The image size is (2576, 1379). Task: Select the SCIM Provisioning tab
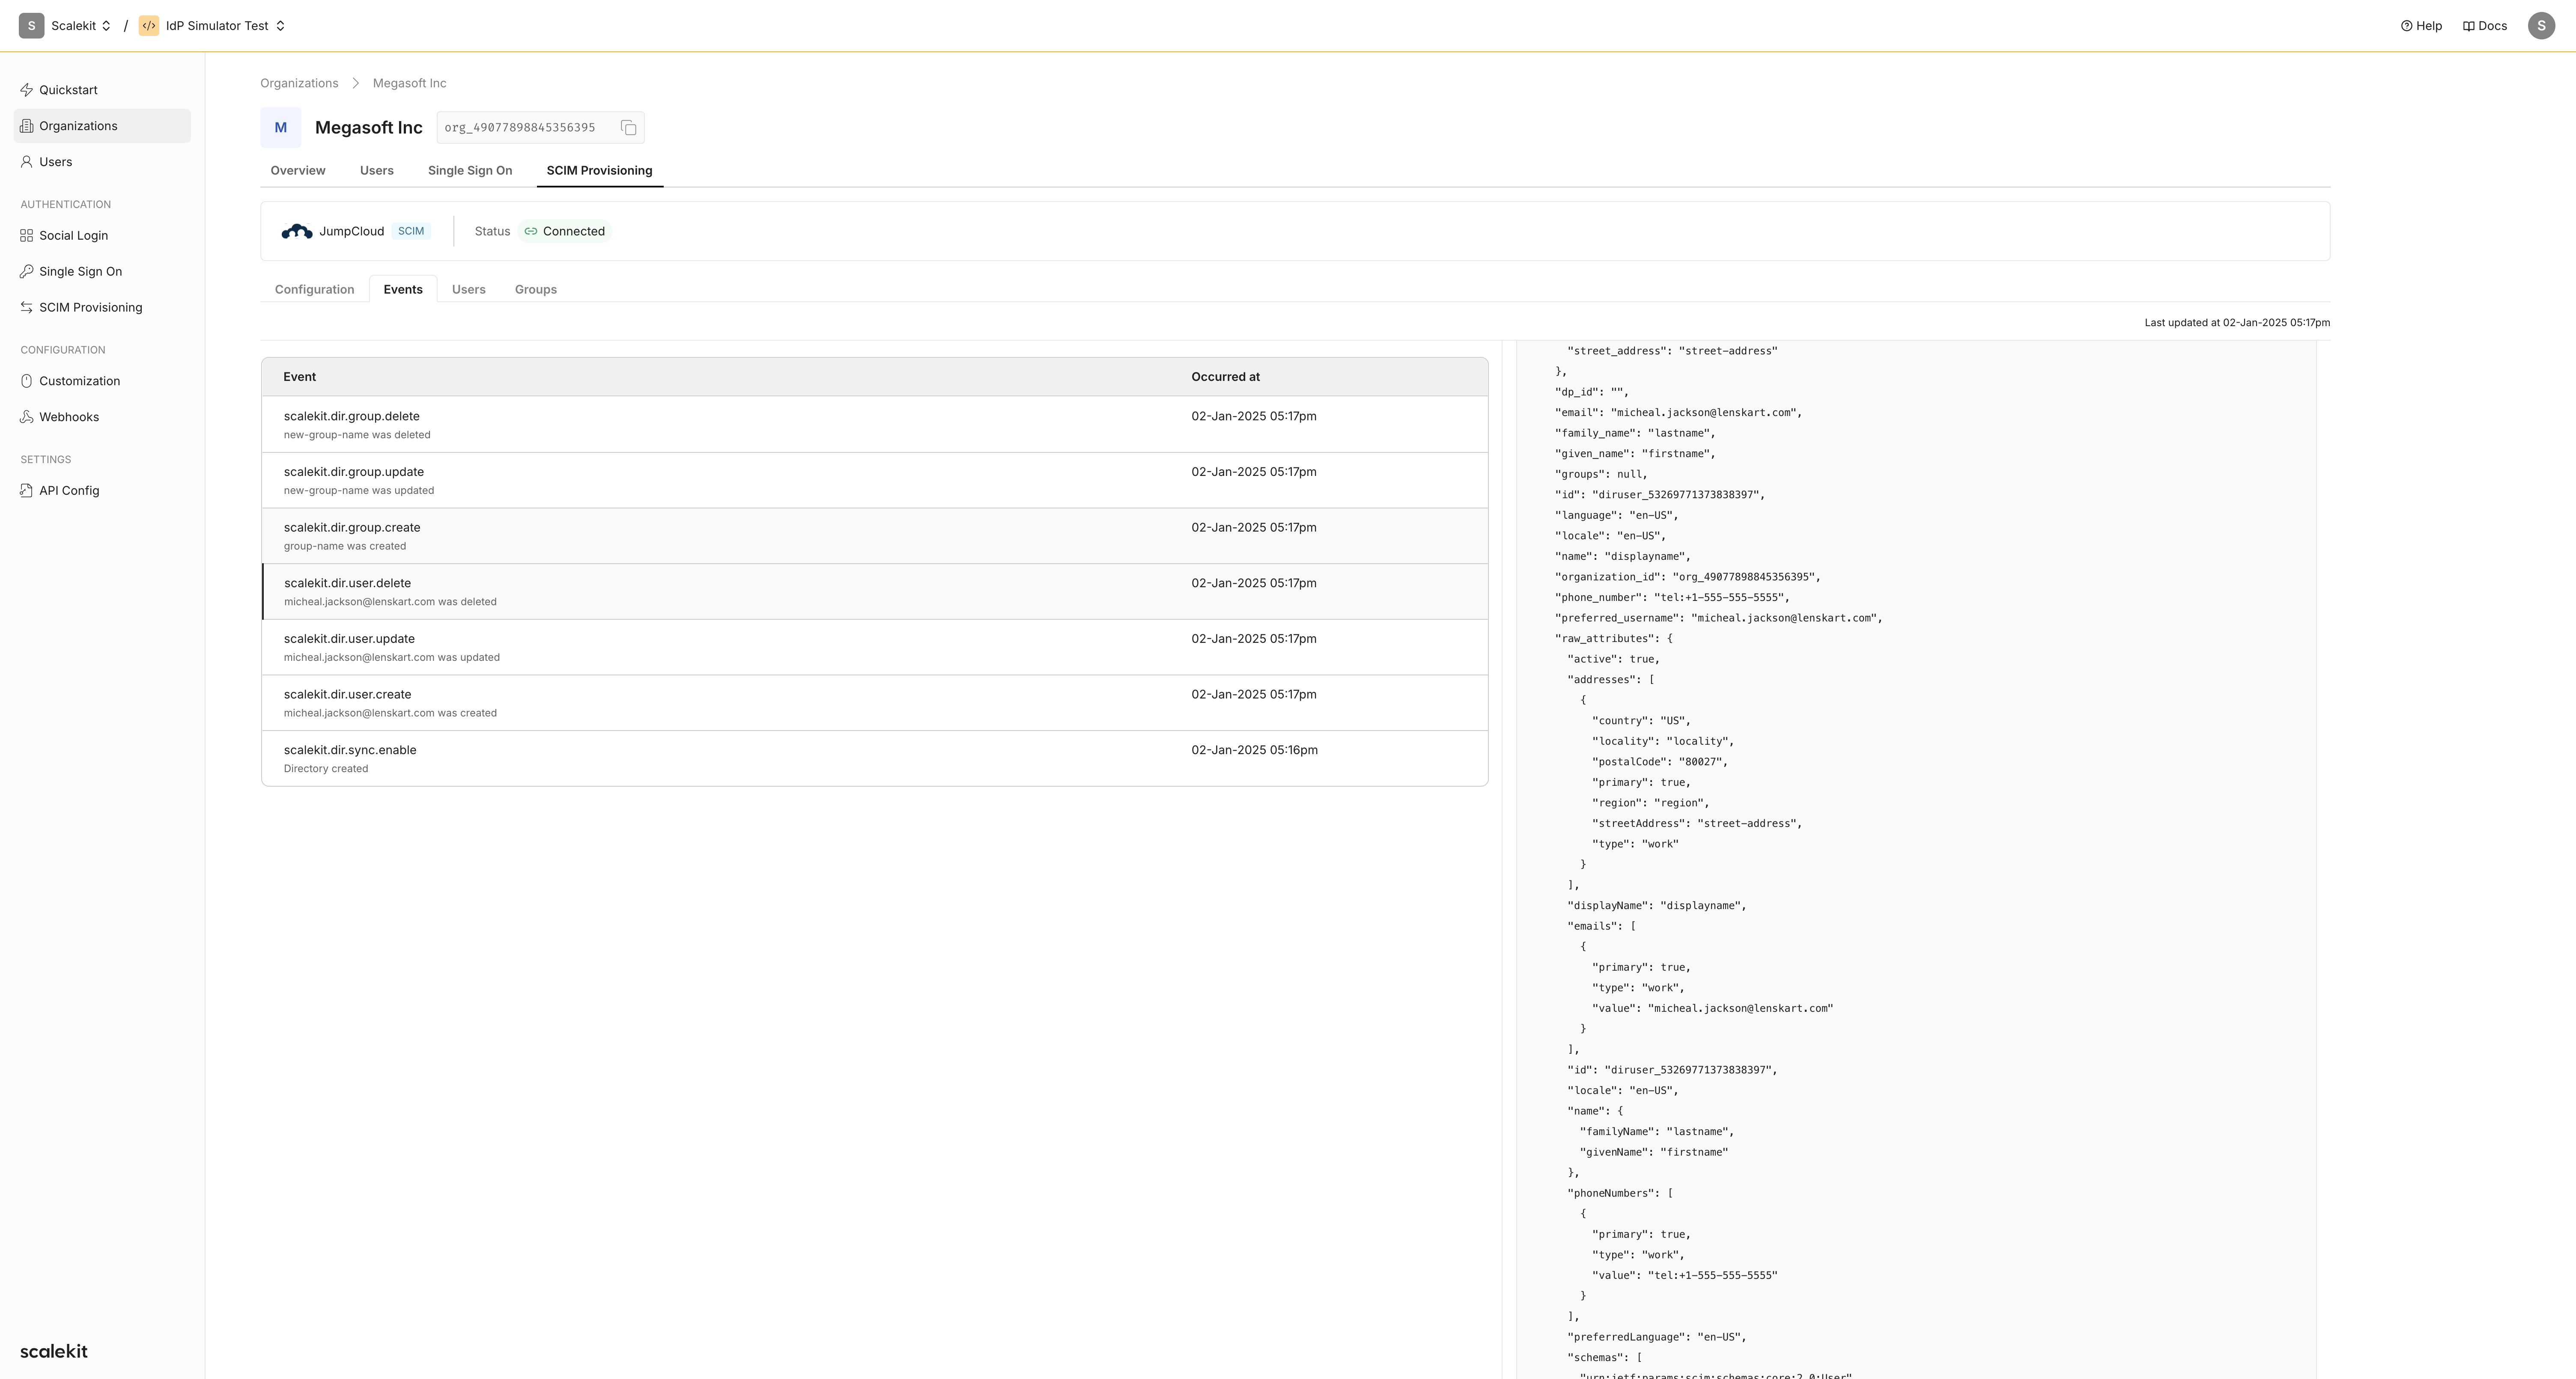coord(600,171)
